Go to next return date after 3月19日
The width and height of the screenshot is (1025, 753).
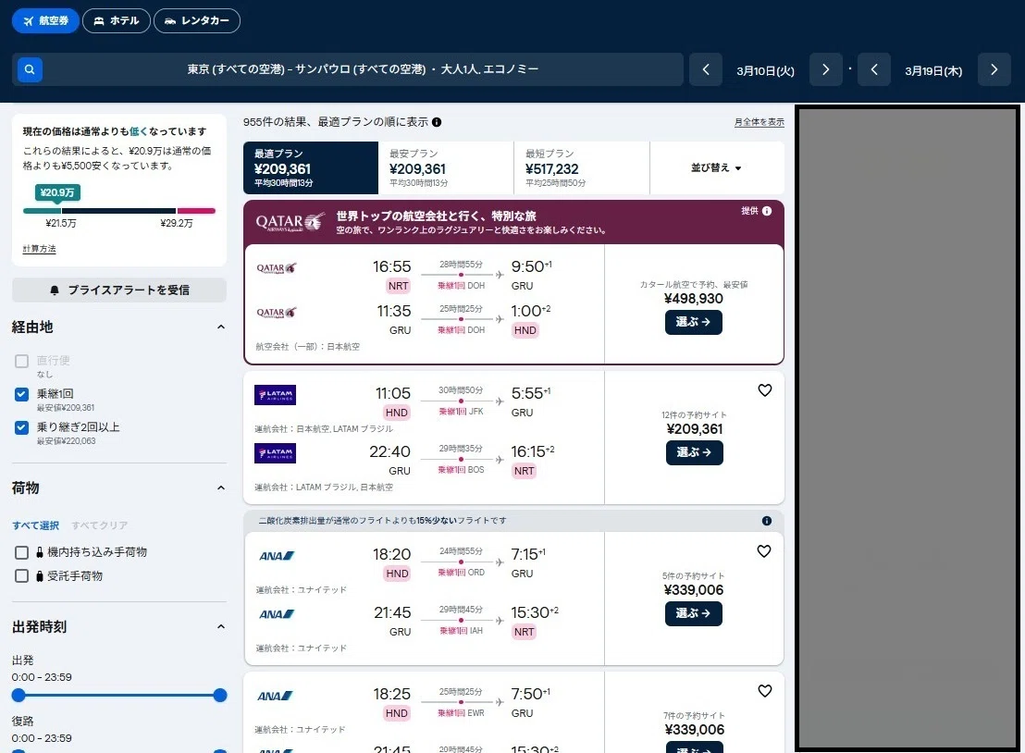click(994, 69)
